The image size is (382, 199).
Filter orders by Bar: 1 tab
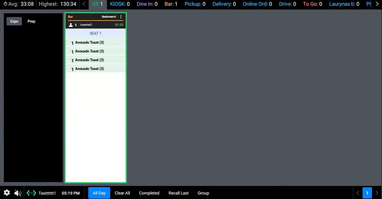coord(171,4)
